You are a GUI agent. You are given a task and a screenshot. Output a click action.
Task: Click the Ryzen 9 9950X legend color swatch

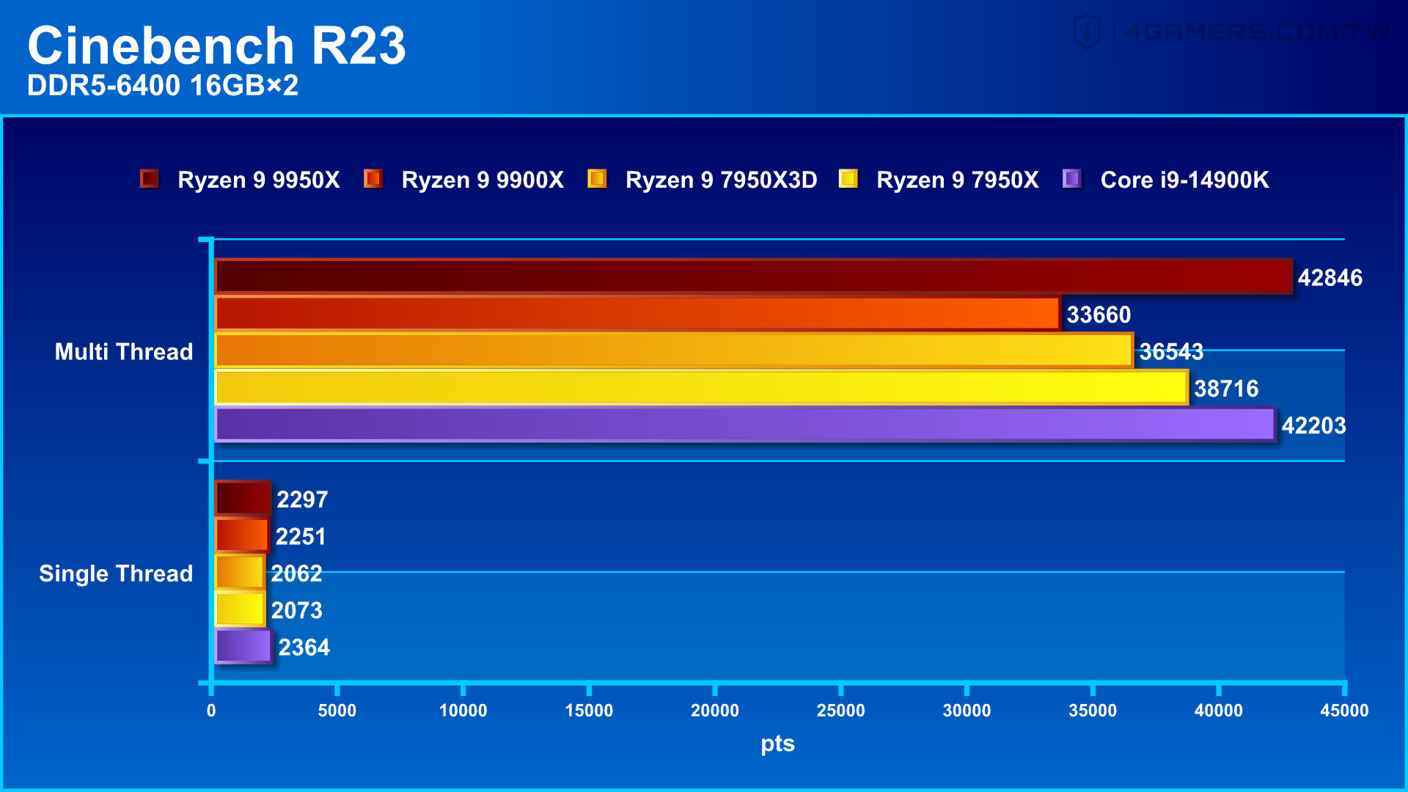tap(150, 179)
